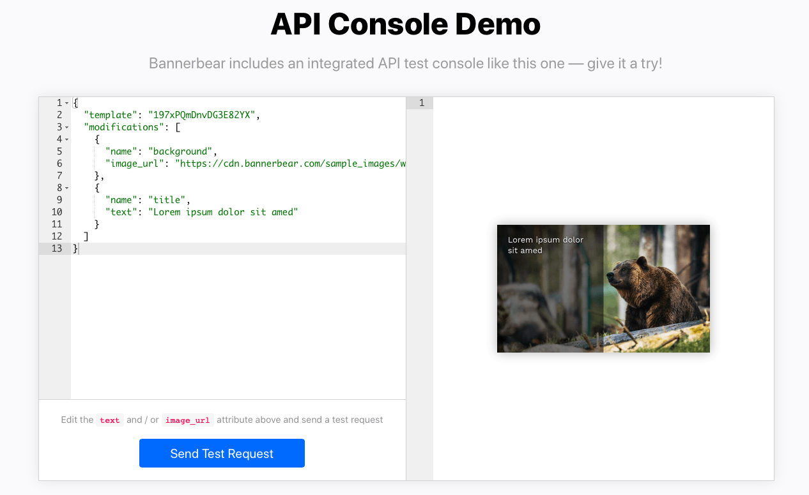Click line number 6 in the gutter
This screenshot has height=495, width=809.
pos(59,164)
